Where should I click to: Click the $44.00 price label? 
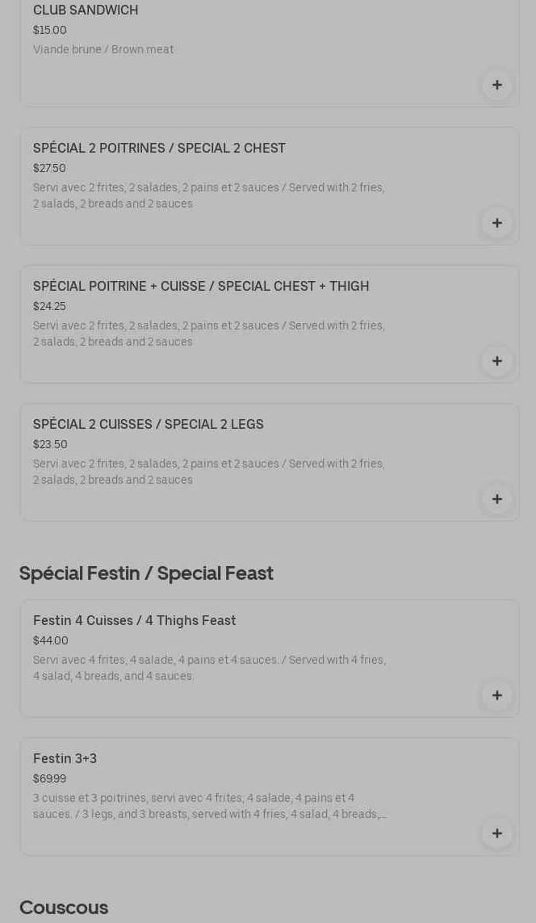(x=51, y=640)
